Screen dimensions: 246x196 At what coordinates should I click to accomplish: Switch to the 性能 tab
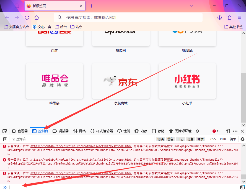pyautogui.click(x=124, y=131)
